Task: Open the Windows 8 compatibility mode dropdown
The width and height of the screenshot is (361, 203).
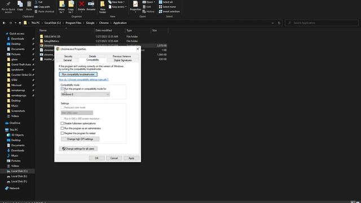Action: coord(85,94)
